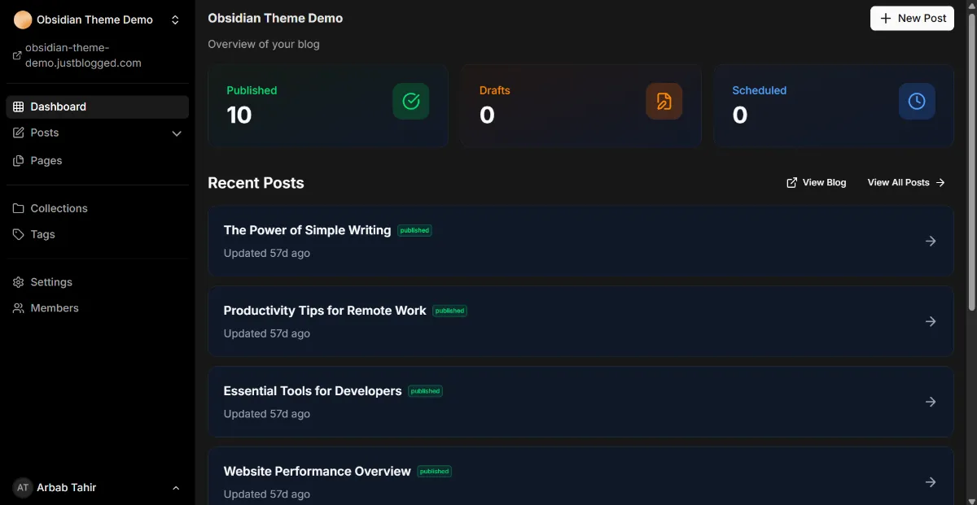
Task: Click arrow on Essential Tools for Developers
Action: click(931, 402)
